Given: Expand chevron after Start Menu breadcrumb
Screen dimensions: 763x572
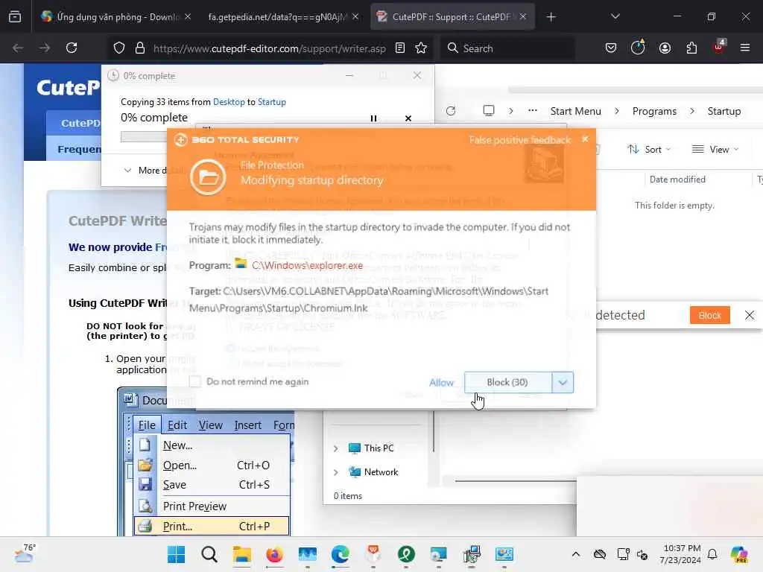Looking at the screenshot, I should coord(616,112).
